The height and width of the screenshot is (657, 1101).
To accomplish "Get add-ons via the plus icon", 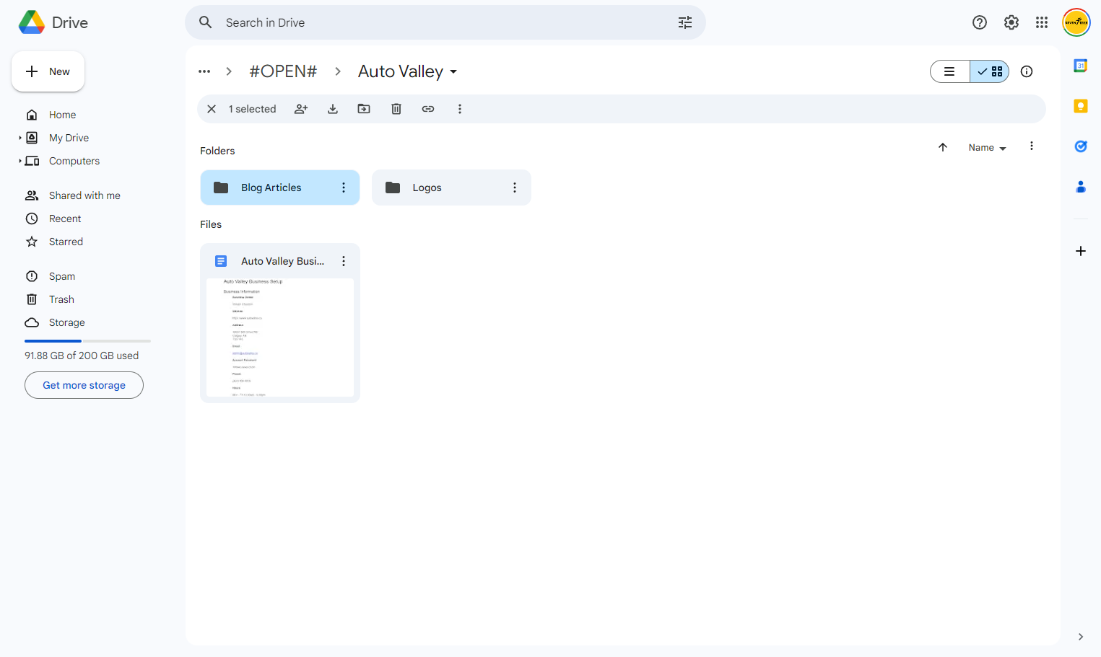I will (1081, 251).
